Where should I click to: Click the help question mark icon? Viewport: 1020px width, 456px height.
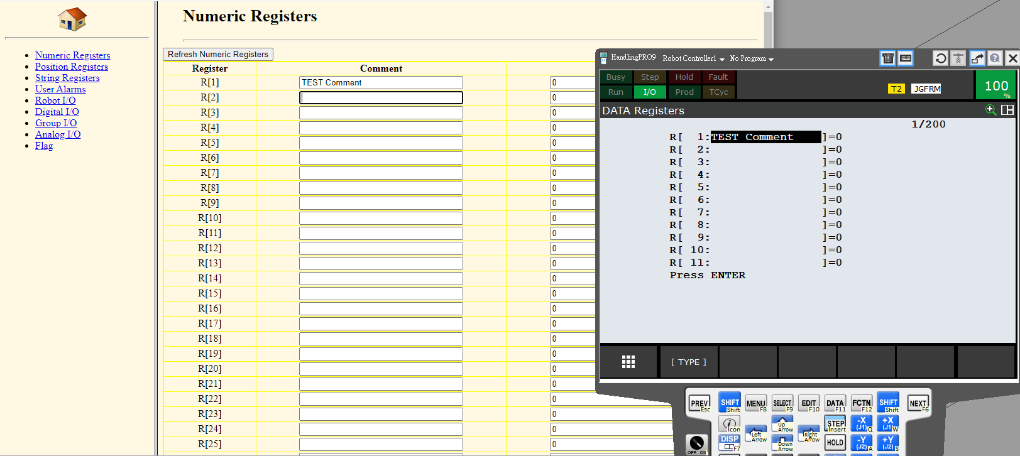tap(995, 58)
